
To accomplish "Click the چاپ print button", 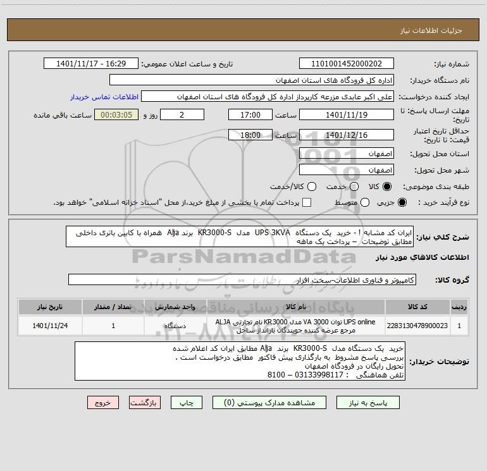I will (187, 403).
